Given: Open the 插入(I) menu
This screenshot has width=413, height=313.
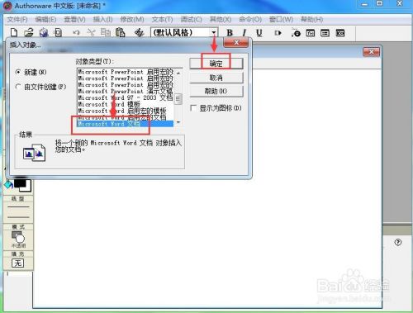Looking at the screenshot, I should click(x=102, y=20).
